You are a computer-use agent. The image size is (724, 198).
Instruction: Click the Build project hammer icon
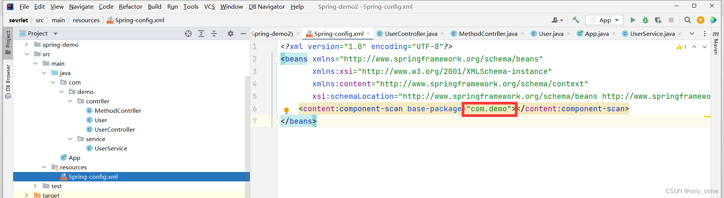(x=576, y=20)
